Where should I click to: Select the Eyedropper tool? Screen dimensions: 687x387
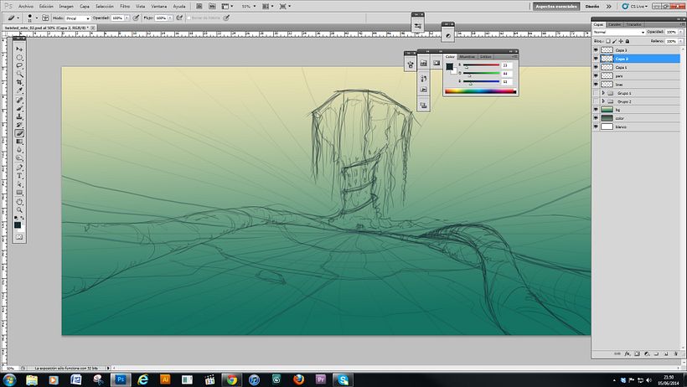click(19, 90)
